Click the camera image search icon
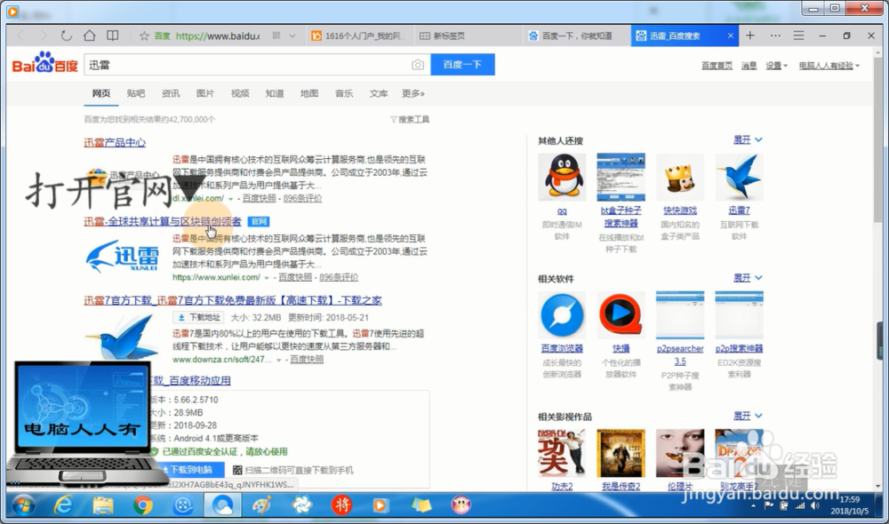 coord(418,65)
